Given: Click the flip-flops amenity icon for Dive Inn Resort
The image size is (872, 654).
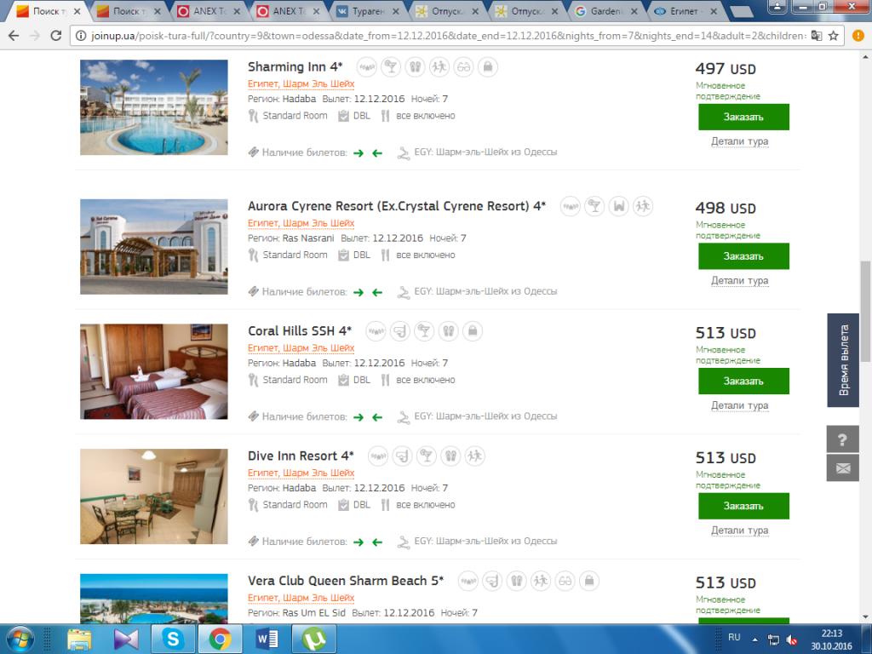Looking at the screenshot, I should pyautogui.click(x=450, y=456).
